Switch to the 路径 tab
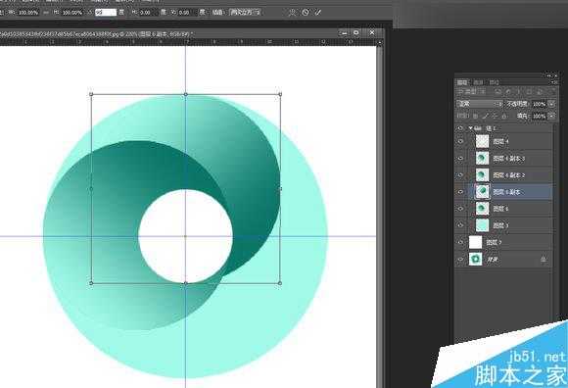Image resolution: width=568 pixels, height=388 pixels. click(494, 82)
